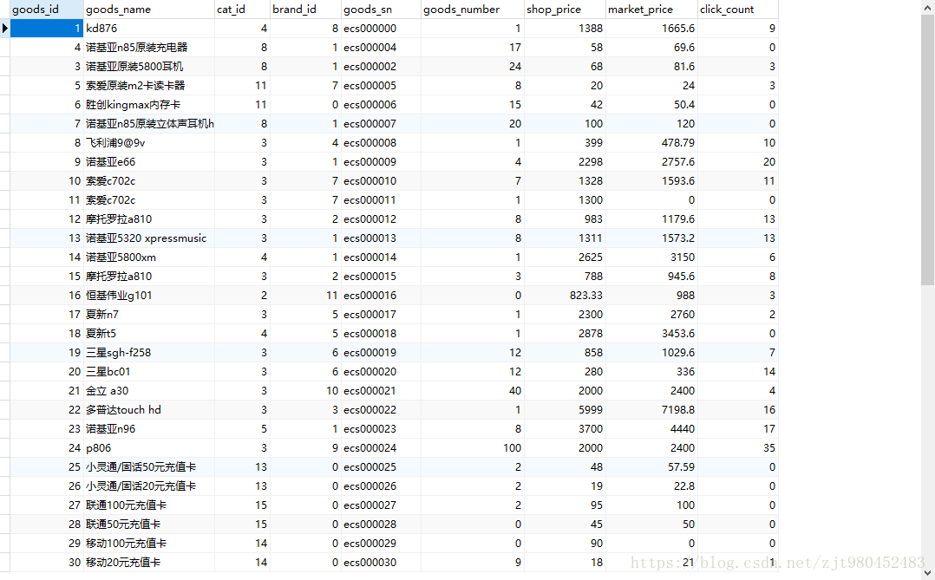The image size is (935, 580).
Task: Click the 小灵通/固话20元充值卡 cell
Action: (x=149, y=486)
